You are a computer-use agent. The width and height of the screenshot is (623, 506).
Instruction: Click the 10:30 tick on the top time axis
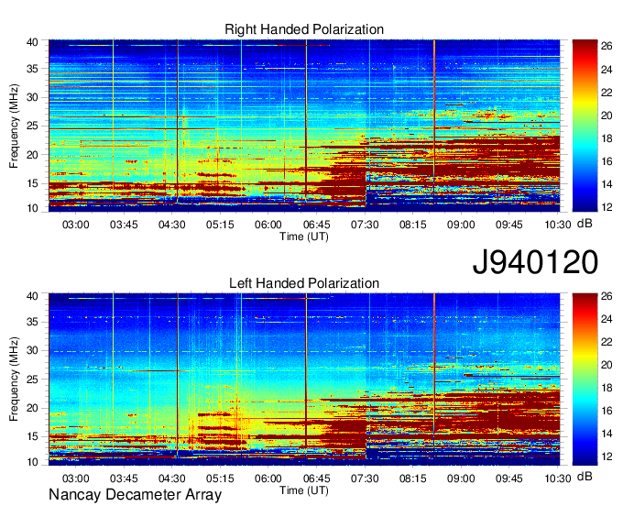point(557,225)
